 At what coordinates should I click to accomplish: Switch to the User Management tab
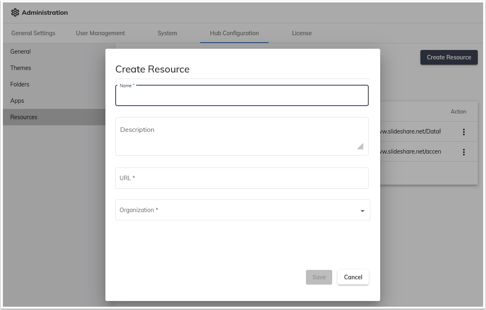(100, 33)
